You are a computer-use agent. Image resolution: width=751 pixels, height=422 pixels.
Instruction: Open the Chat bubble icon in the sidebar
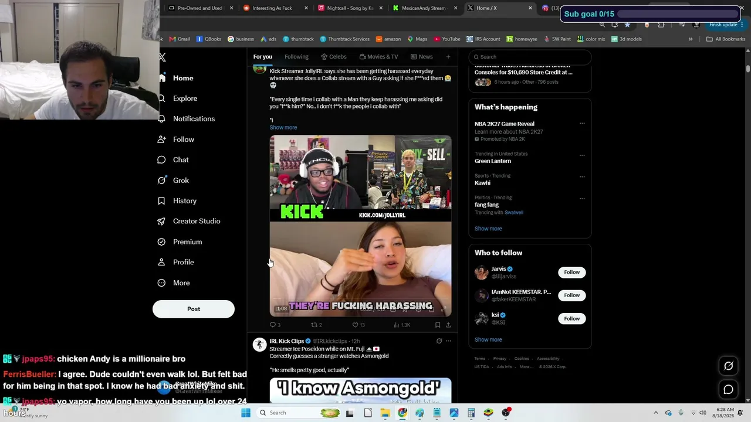pos(162,160)
